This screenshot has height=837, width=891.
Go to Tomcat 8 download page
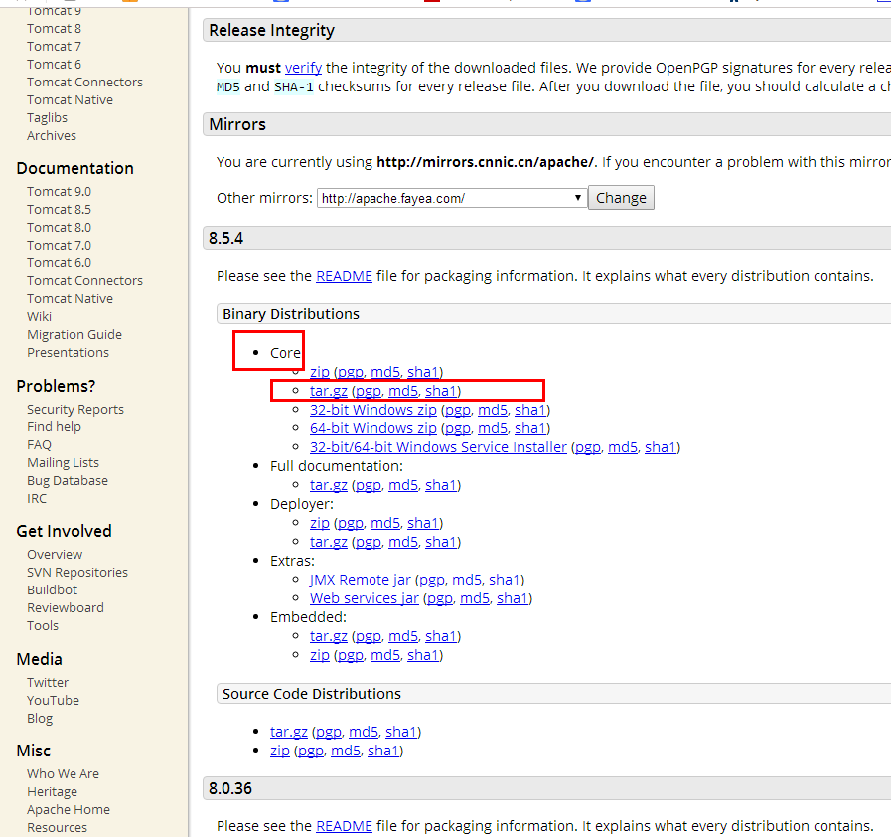click(x=54, y=29)
